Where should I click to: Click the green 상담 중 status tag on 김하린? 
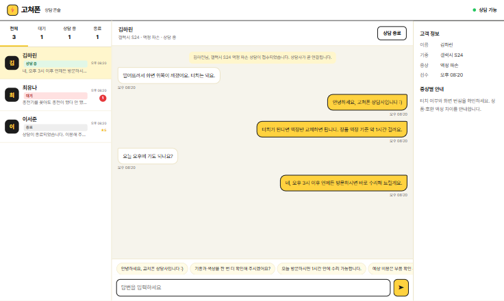tap(55, 64)
